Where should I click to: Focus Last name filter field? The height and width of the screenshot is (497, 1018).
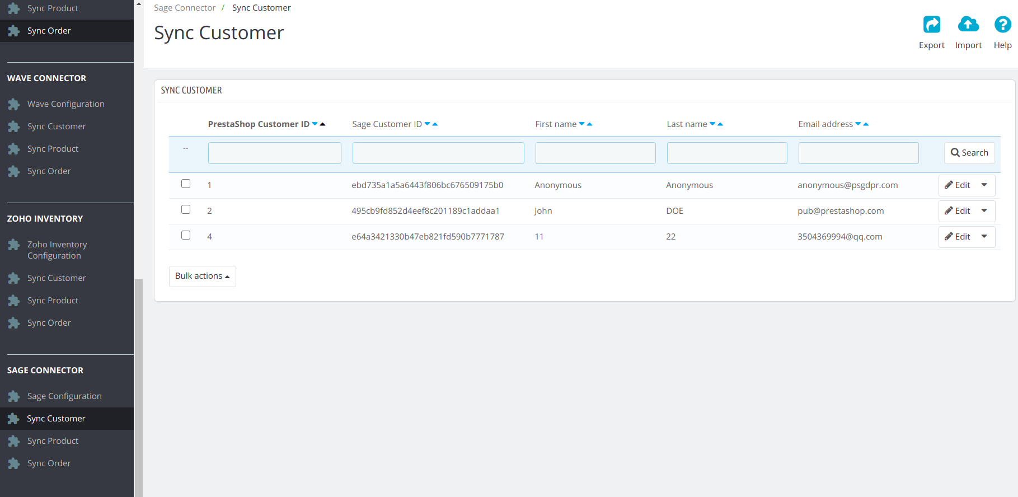pos(727,153)
